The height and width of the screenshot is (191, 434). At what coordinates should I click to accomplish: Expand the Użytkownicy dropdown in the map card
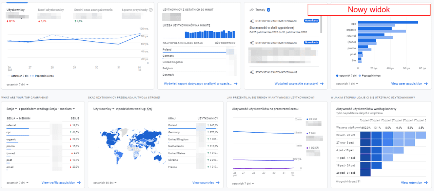click(104, 109)
